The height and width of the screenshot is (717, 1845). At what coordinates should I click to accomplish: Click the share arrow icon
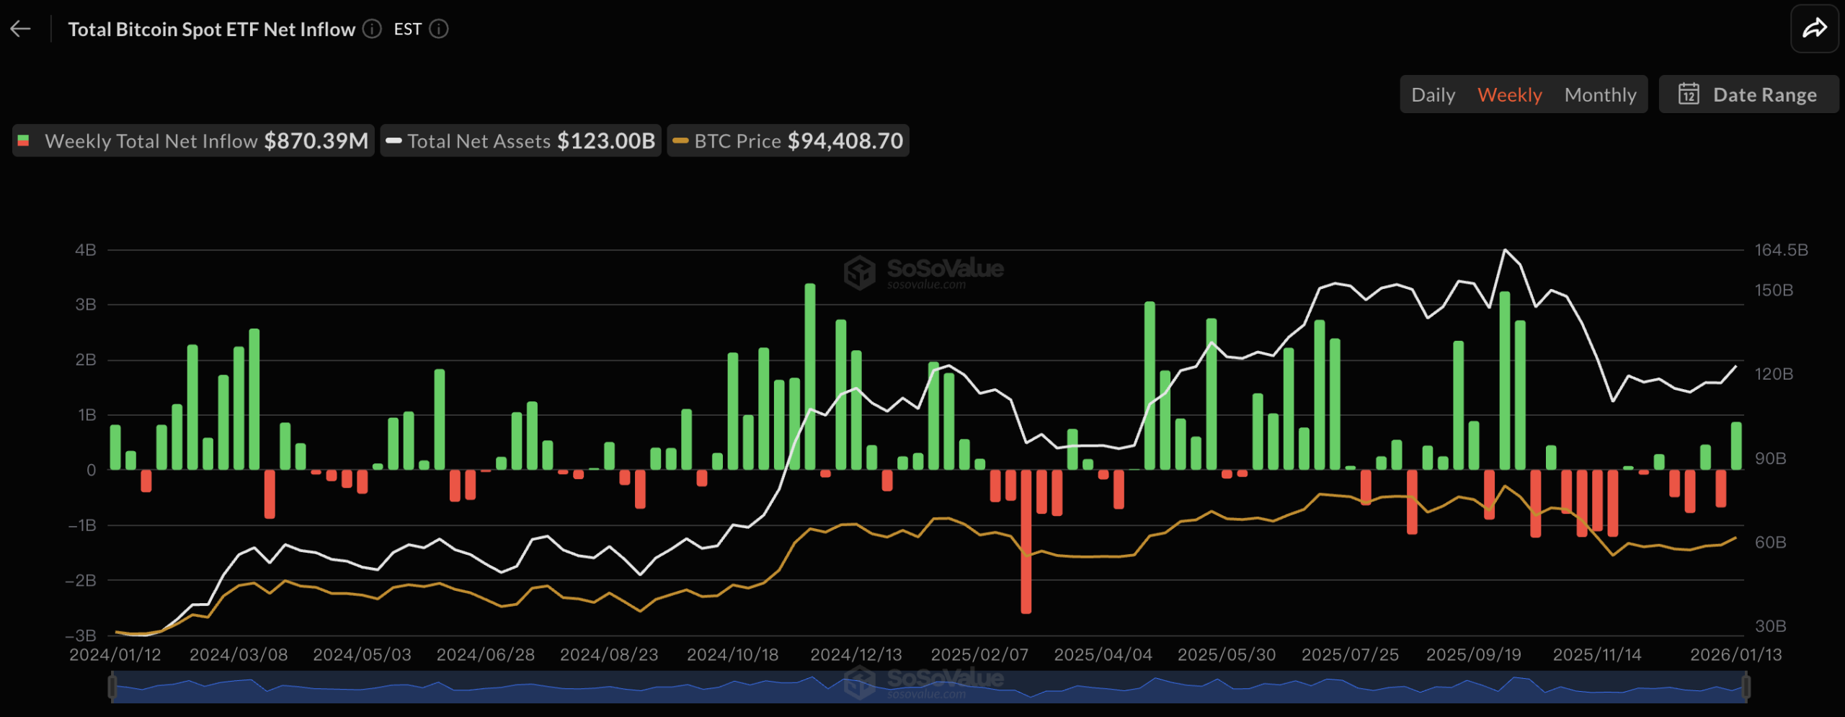pos(1814,29)
